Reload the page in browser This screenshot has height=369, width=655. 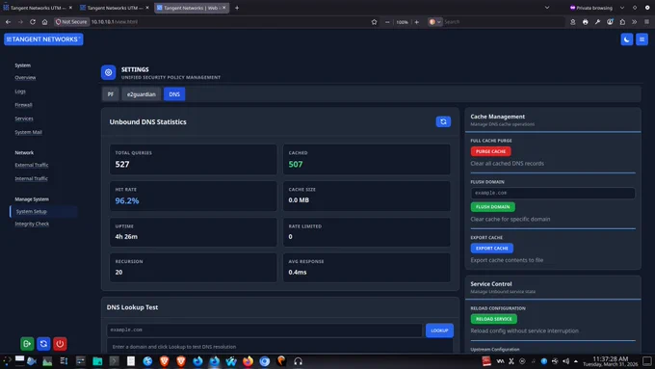click(x=33, y=22)
